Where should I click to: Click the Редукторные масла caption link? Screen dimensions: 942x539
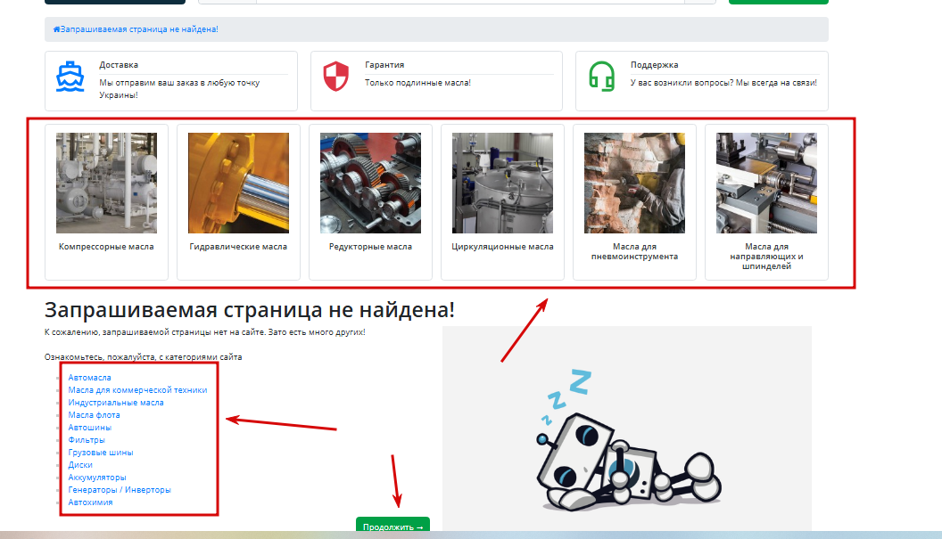[371, 247]
